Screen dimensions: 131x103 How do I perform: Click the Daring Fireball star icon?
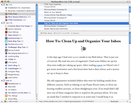coord(6,50)
